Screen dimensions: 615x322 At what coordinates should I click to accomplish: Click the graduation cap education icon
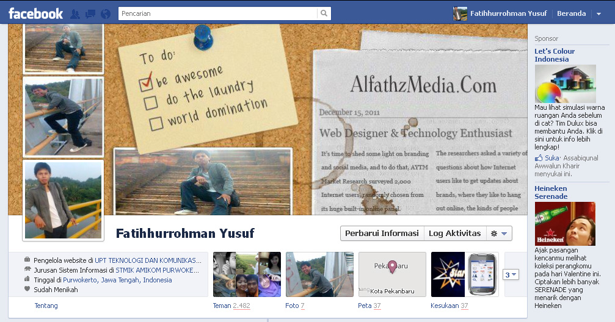tap(27, 269)
